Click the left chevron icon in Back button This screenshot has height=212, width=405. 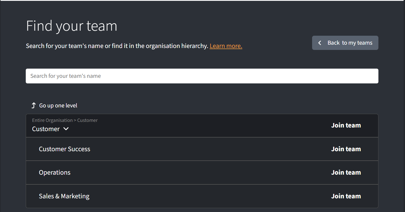tap(320, 43)
